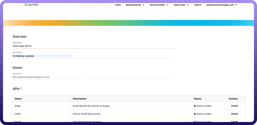Expand the Getting Started dropdown arrow
The width and height of the screenshot is (257, 125).
(143, 5)
